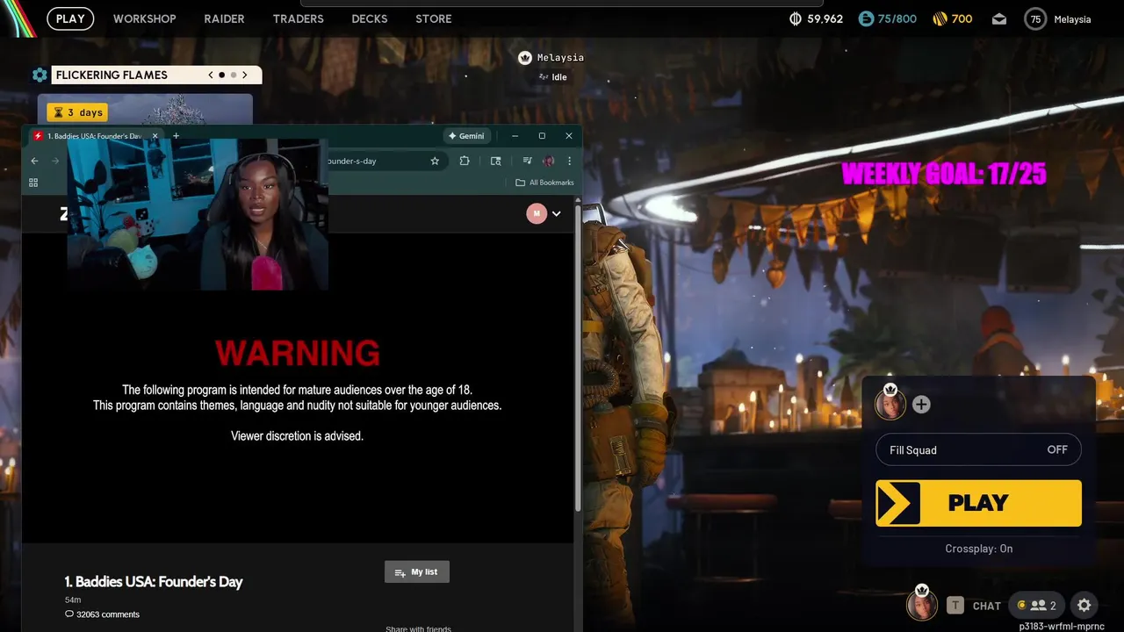Image resolution: width=1124 pixels, height=632 pixels.
Task: Close the Baddies USA browser tab
Action: click(155, 136)
